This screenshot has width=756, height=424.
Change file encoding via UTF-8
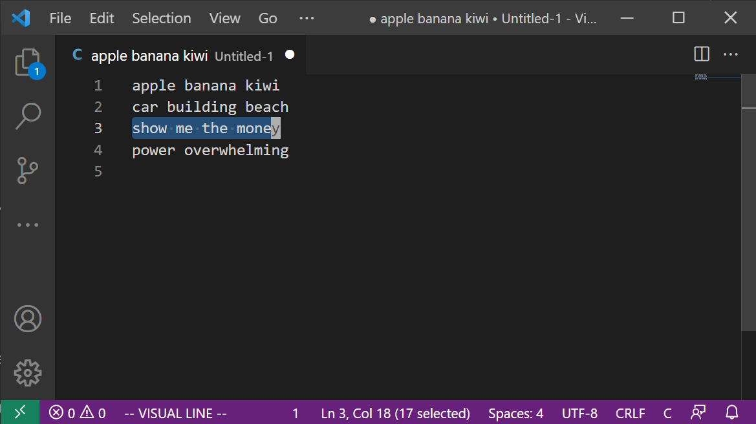coord(579,413)
